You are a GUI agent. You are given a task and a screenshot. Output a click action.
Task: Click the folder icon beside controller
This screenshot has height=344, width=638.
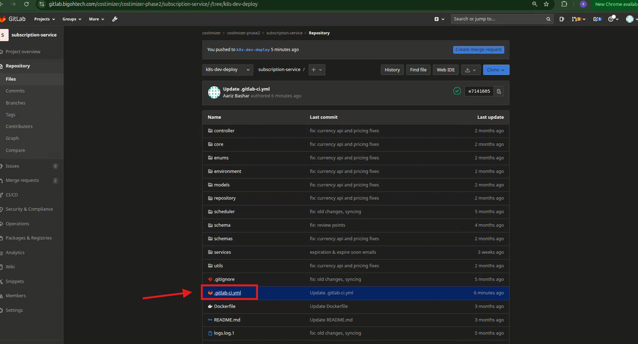point(210,131)
